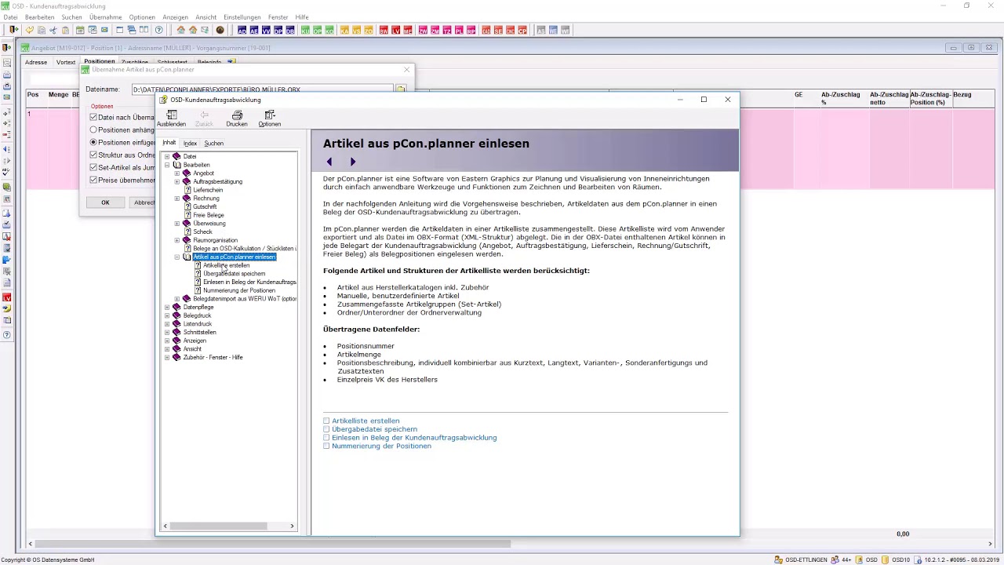Screen dimensions: 1004x565
Task: Expand the Datei node in help tree
Action: pos(167,156)
